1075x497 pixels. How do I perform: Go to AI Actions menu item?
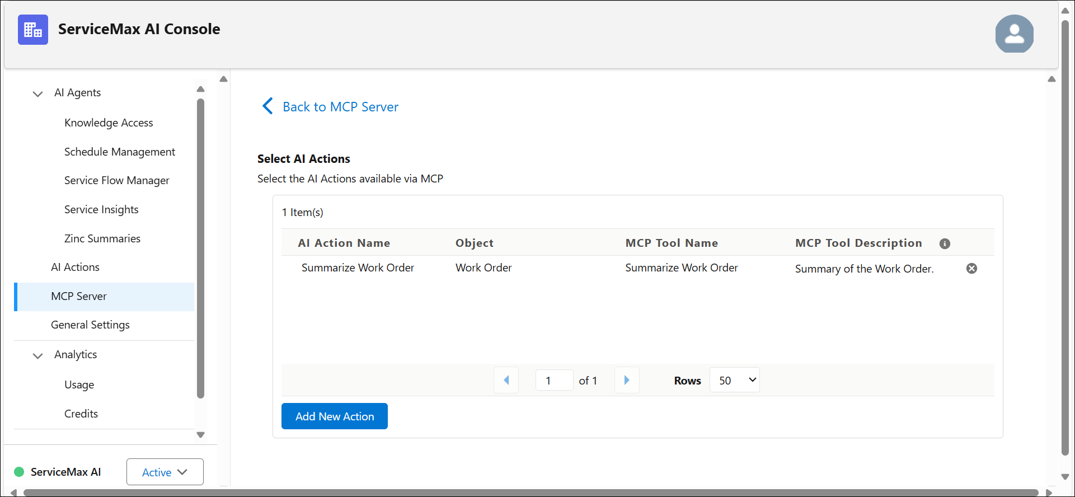(x=75, y=267)
